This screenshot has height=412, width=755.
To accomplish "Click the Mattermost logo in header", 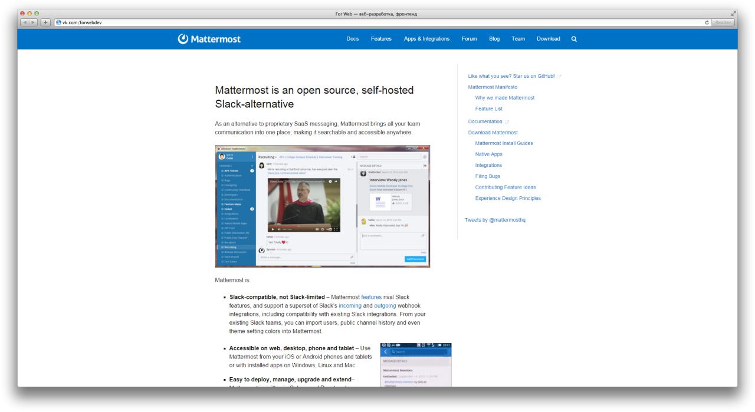I will click(x=209, y=39).
